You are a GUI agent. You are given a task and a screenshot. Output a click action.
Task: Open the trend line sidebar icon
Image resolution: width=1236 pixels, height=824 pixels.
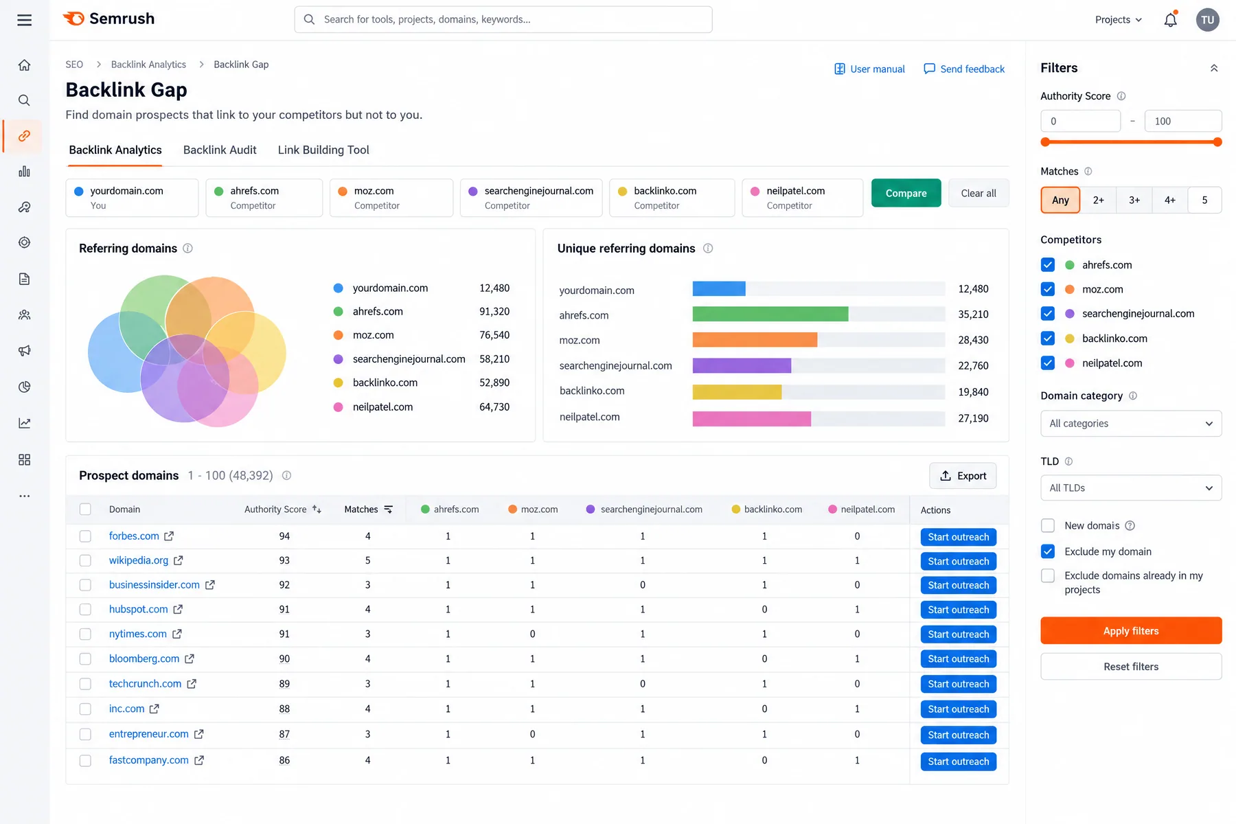[x=25, y=423]
